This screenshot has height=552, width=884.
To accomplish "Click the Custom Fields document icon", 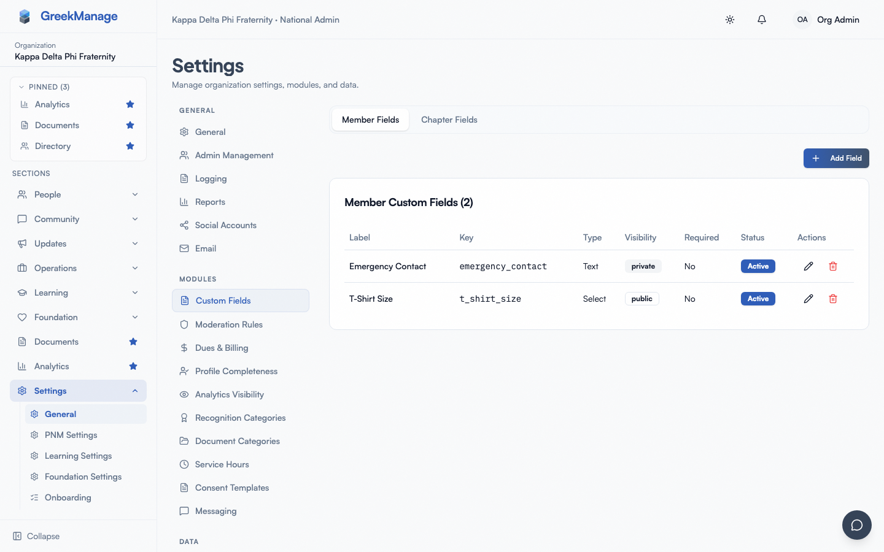I will 185,301.
